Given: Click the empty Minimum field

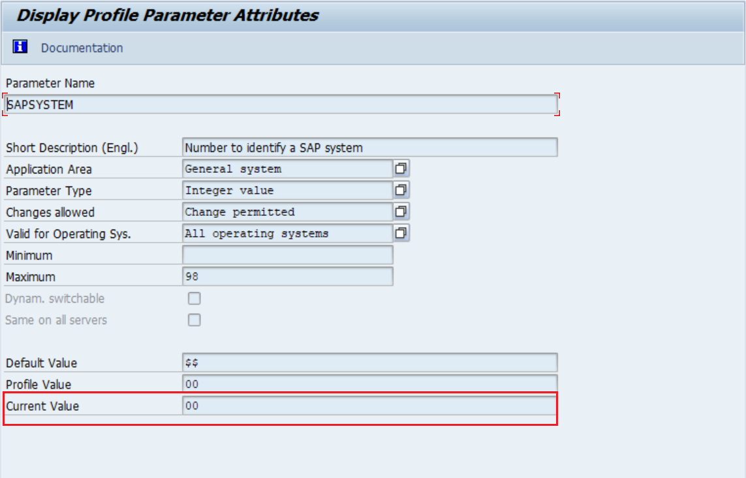Looking at the screenshot, I should point(287,254).
